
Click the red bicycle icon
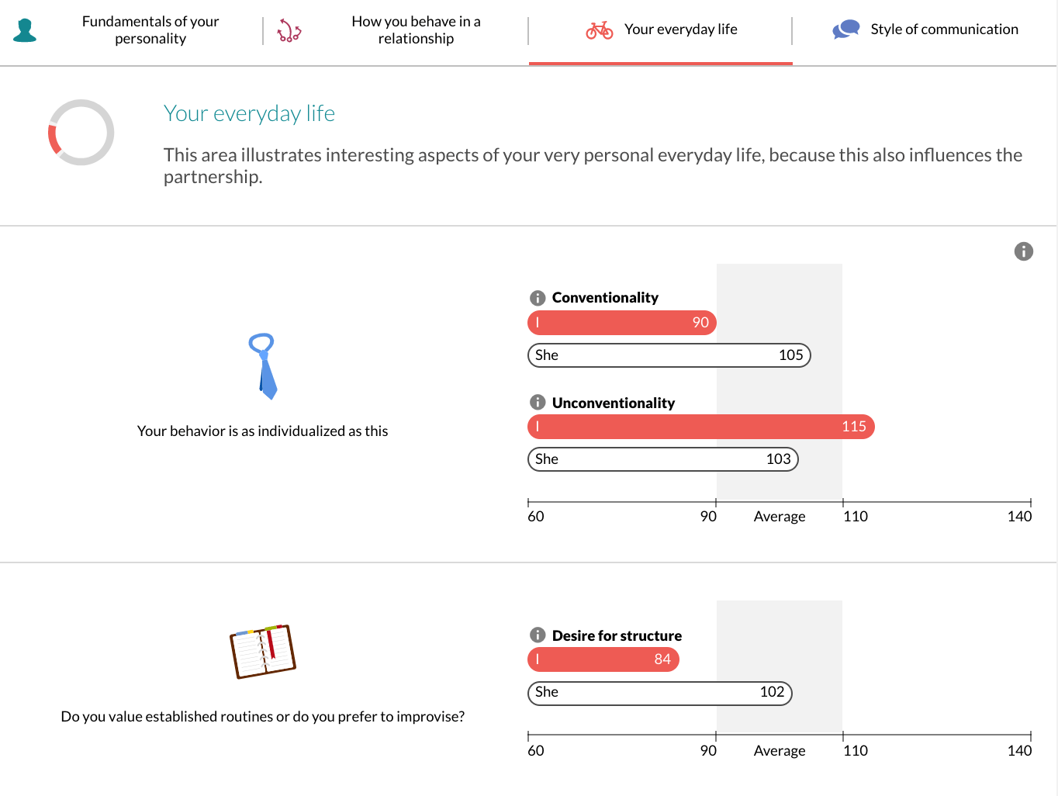pyautogui.click(x=599, y=30)
